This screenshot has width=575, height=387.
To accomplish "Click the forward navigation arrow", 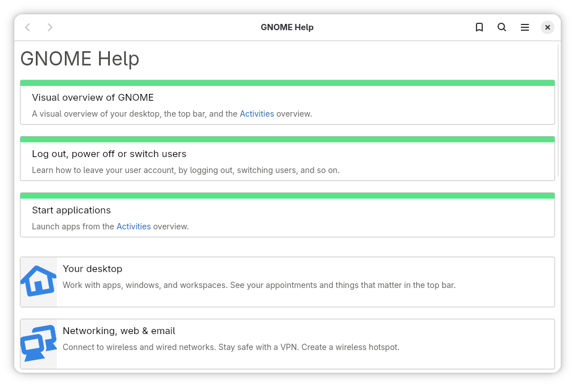I will tap(50, 27).
